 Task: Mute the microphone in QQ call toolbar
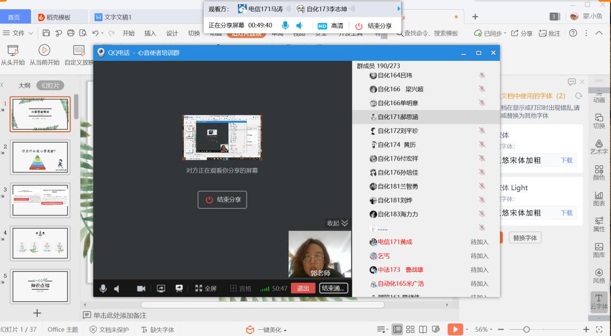tap(103, 288)
